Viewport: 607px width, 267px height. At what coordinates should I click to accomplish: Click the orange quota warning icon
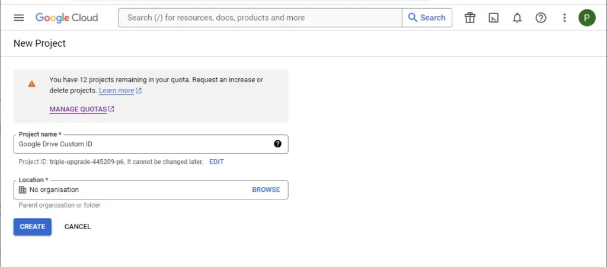click(32, 84)
